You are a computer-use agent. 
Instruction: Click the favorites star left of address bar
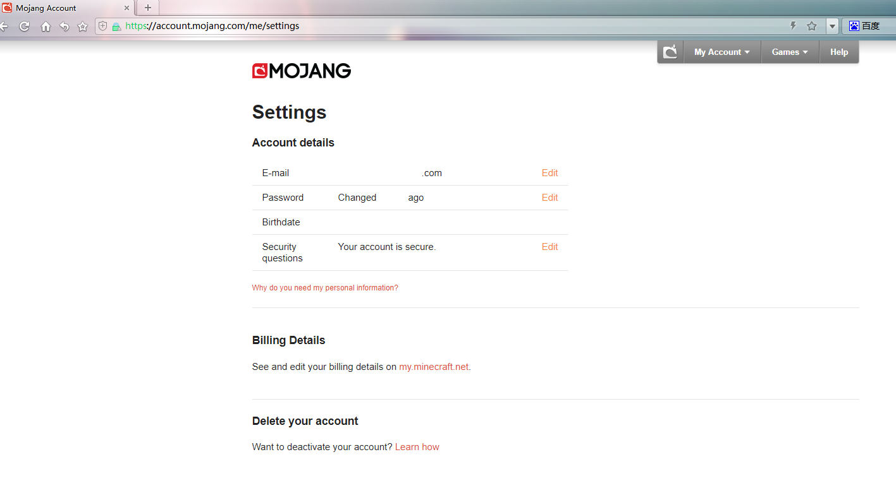[82, 27]
